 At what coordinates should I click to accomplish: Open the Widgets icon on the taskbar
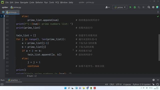pyautogui.click(x=76, y=88)
